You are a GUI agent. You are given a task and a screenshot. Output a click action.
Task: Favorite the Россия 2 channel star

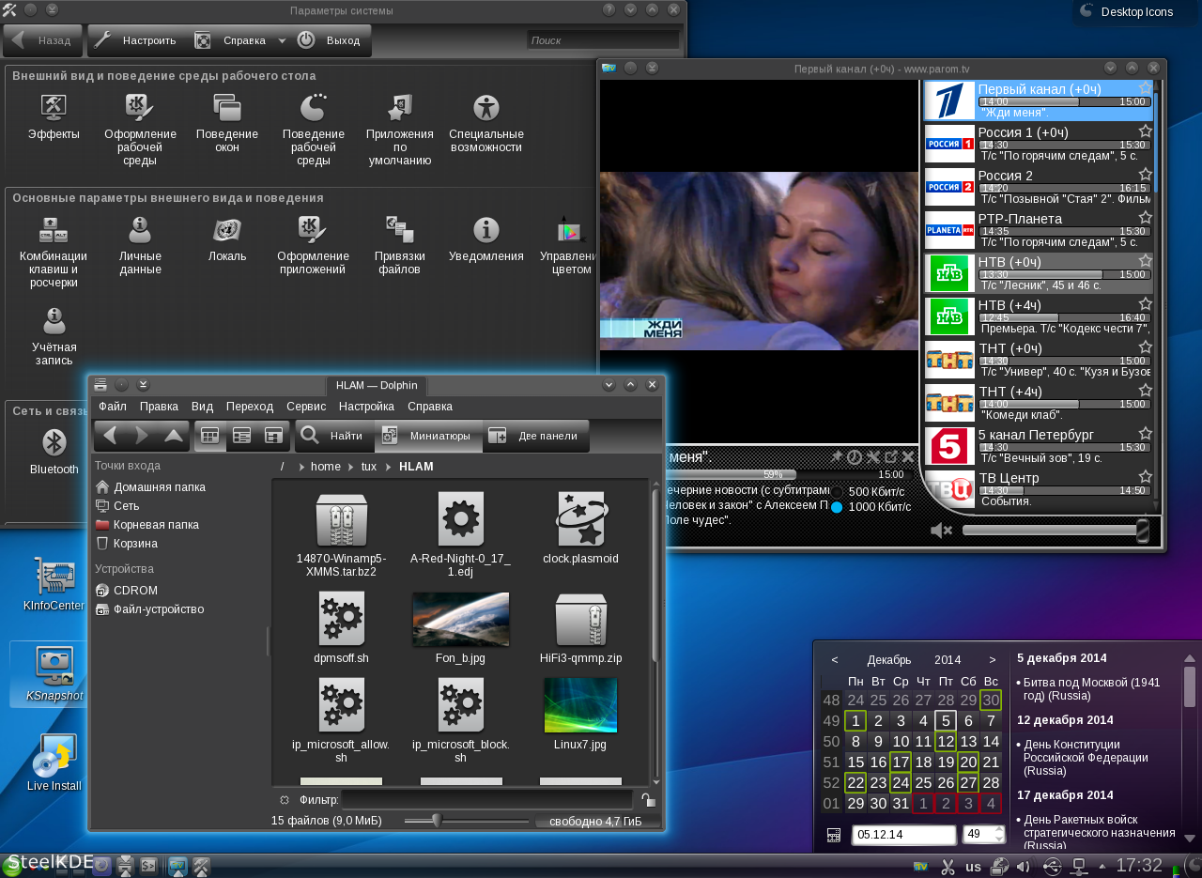click(x=1146, y=175)
